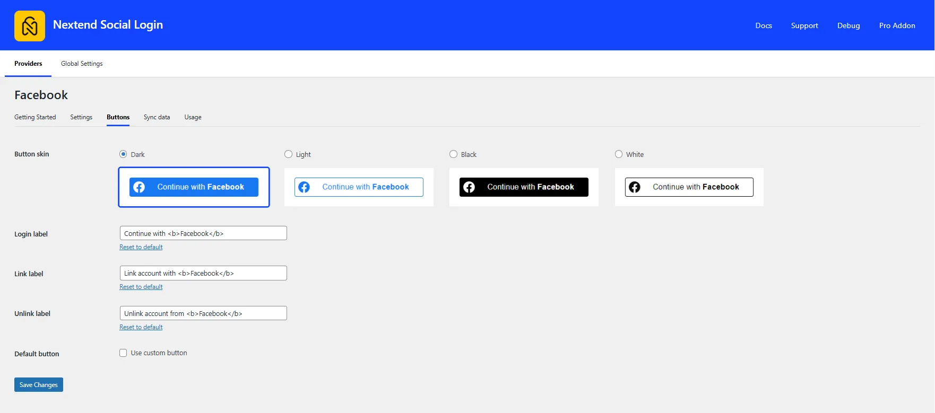Reset the Unlink label to default
This screenshot has width=935, height=413.
click(x=141, y=327)
